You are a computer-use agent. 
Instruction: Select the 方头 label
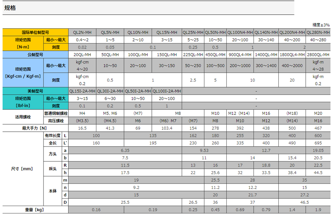[x=52, y=154]
